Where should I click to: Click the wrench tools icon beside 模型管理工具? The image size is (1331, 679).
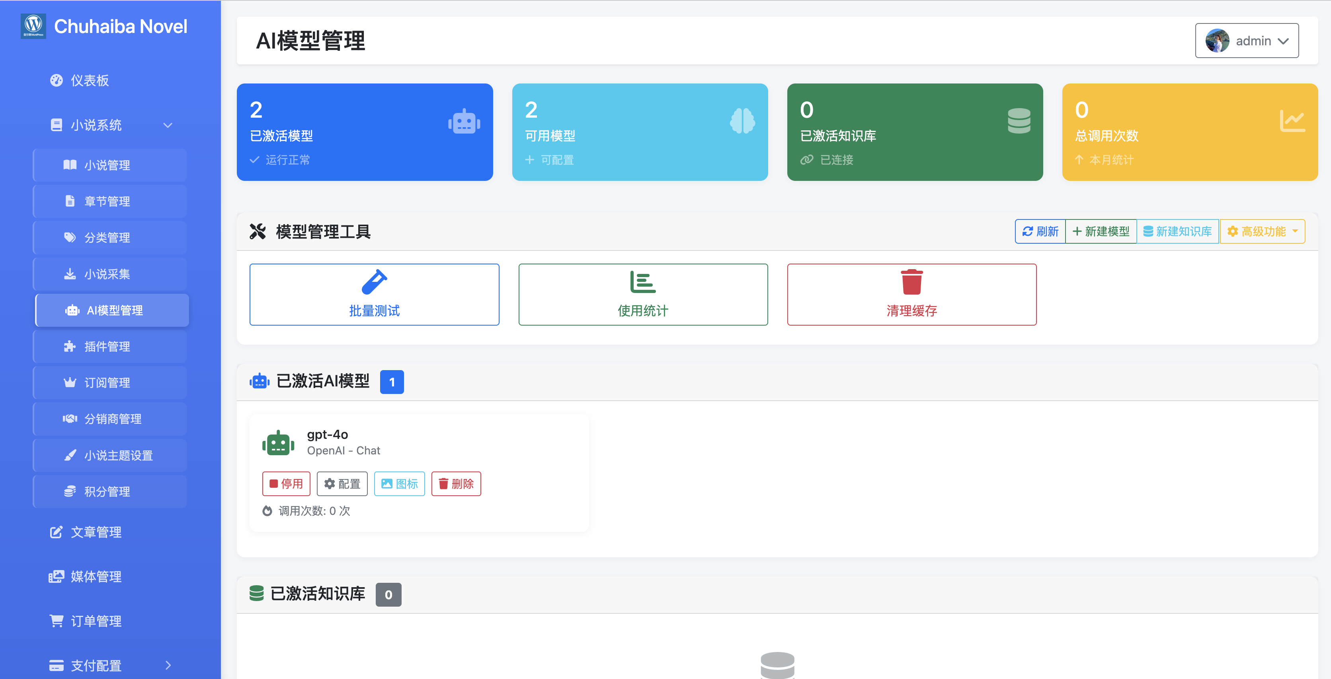(257, 232)
